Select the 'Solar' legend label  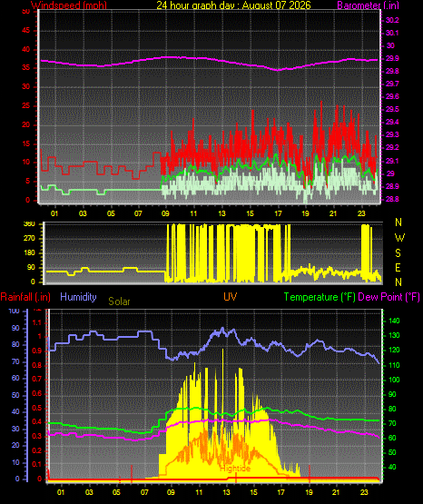point(119,301)
